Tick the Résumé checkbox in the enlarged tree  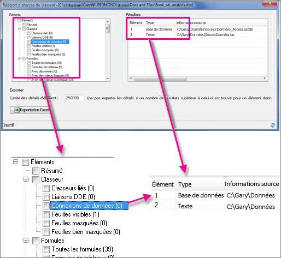coord(36,171)
